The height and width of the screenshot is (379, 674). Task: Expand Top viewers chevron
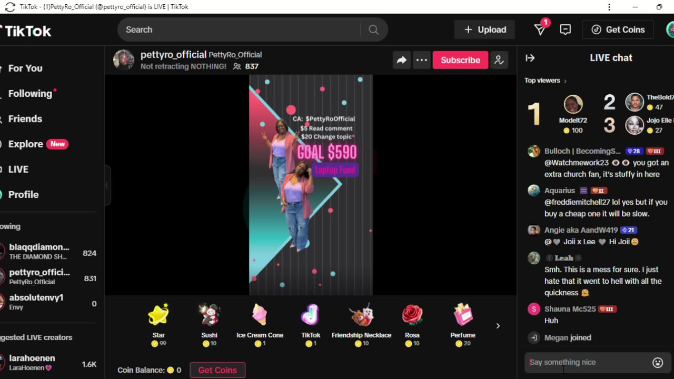pyautogui.click(x=566, y=81)
